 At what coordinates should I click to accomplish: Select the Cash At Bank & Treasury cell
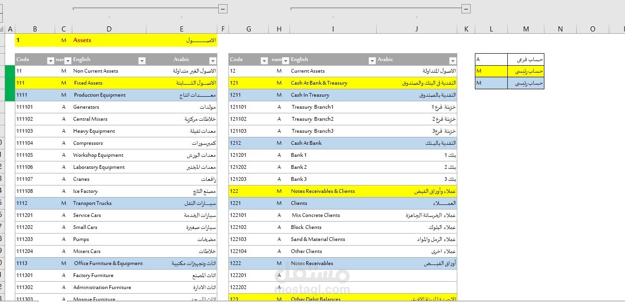[x=333, y=83]
